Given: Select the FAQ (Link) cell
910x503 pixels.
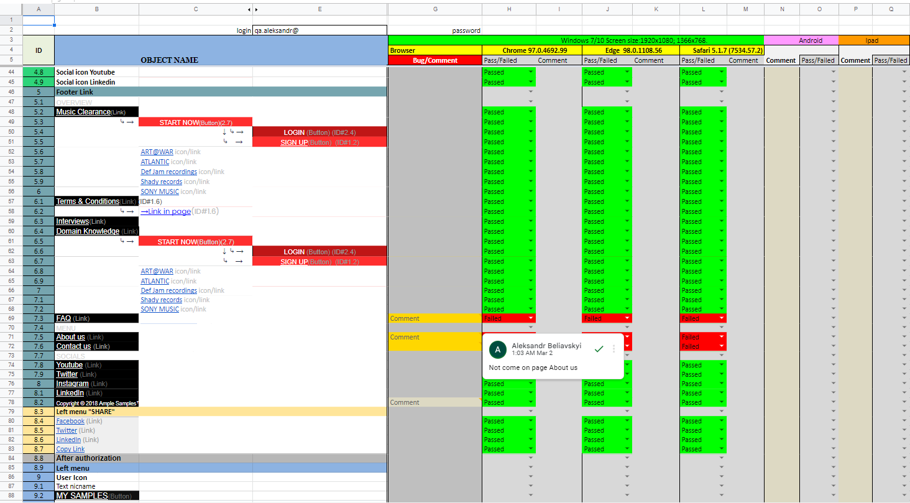Looking at the screenshot, I should pos(97,318).
